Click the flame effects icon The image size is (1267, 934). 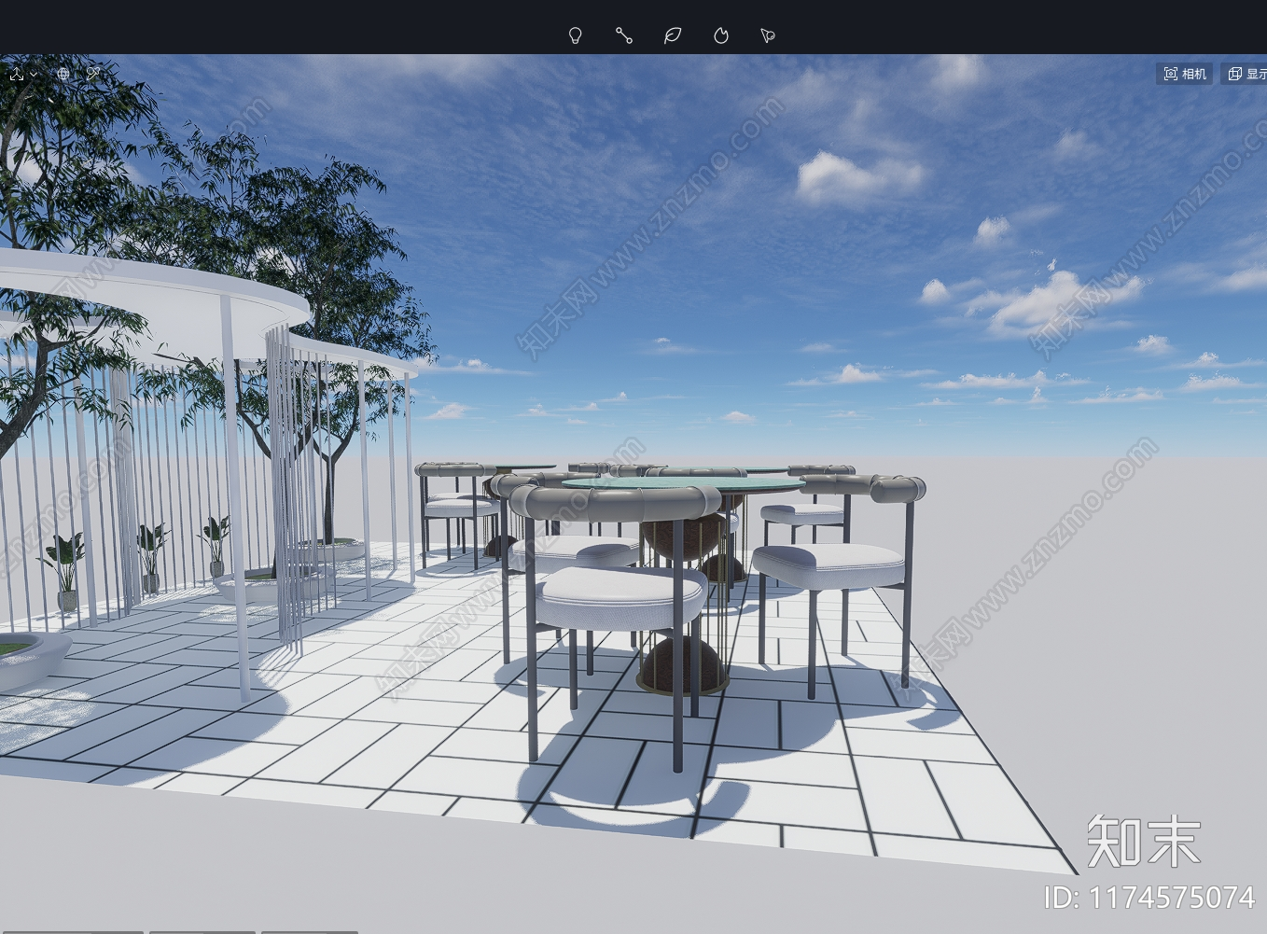tap(720, 35)
